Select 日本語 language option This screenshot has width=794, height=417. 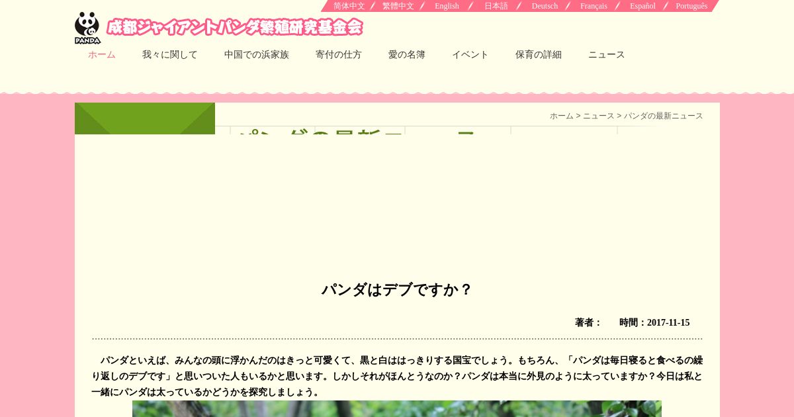click(496, 6)
